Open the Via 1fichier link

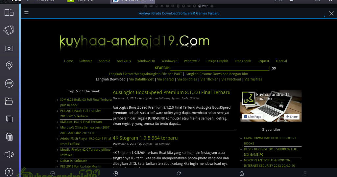(209, 79)
